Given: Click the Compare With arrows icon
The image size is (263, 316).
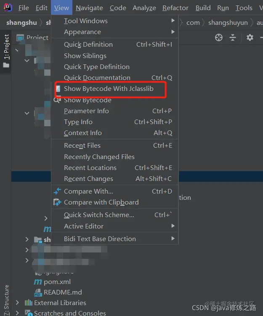Looking at the screenshot, I should [57, 191].
